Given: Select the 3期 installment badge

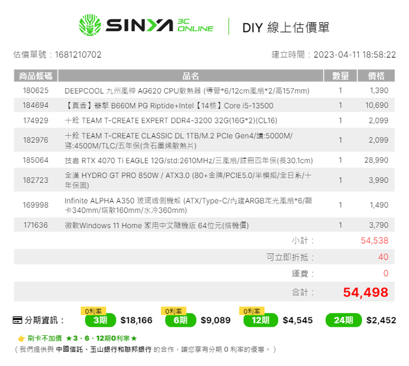Looking at the screenshot, I should (x=101, y=320).
